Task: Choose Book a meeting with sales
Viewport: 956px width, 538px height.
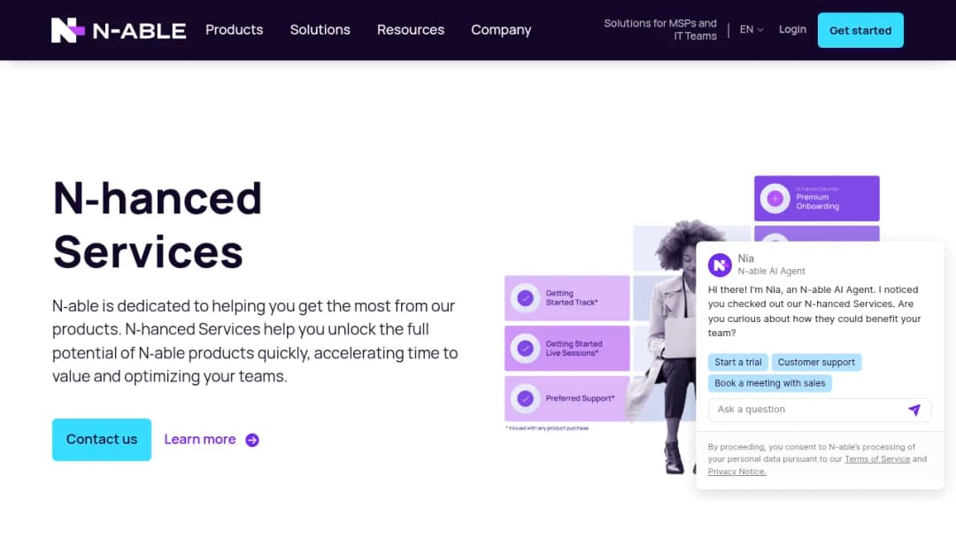Action: click(x=769, y=383)
